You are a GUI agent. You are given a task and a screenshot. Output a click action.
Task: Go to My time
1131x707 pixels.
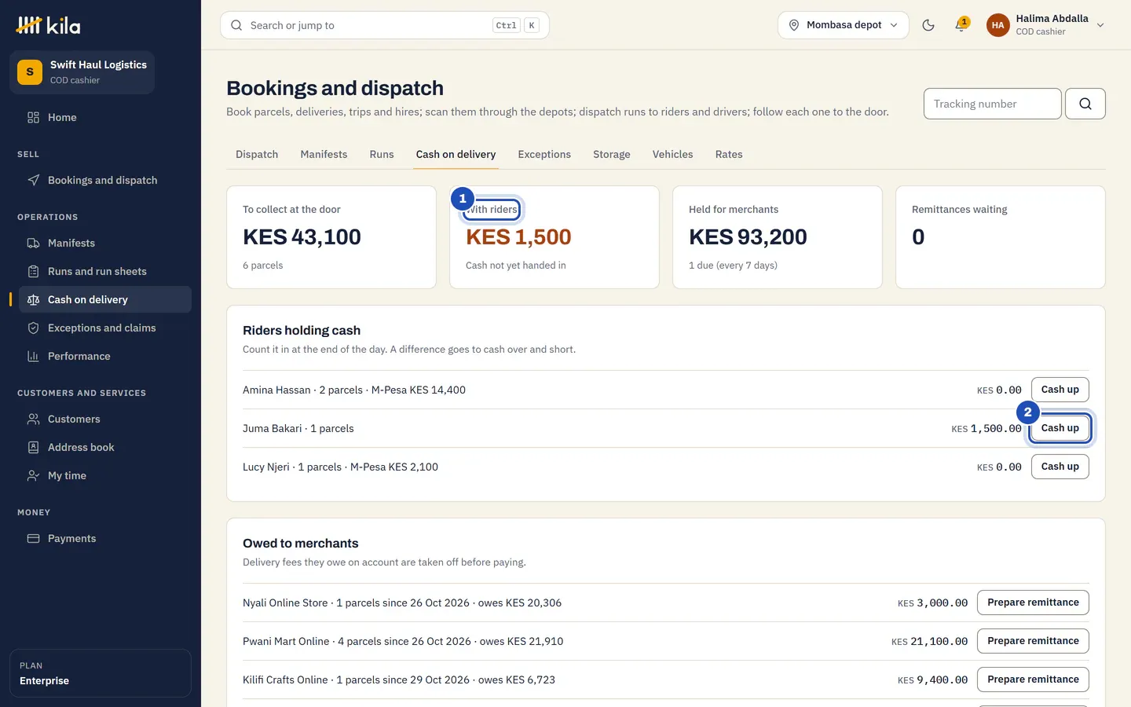point(105,475)
